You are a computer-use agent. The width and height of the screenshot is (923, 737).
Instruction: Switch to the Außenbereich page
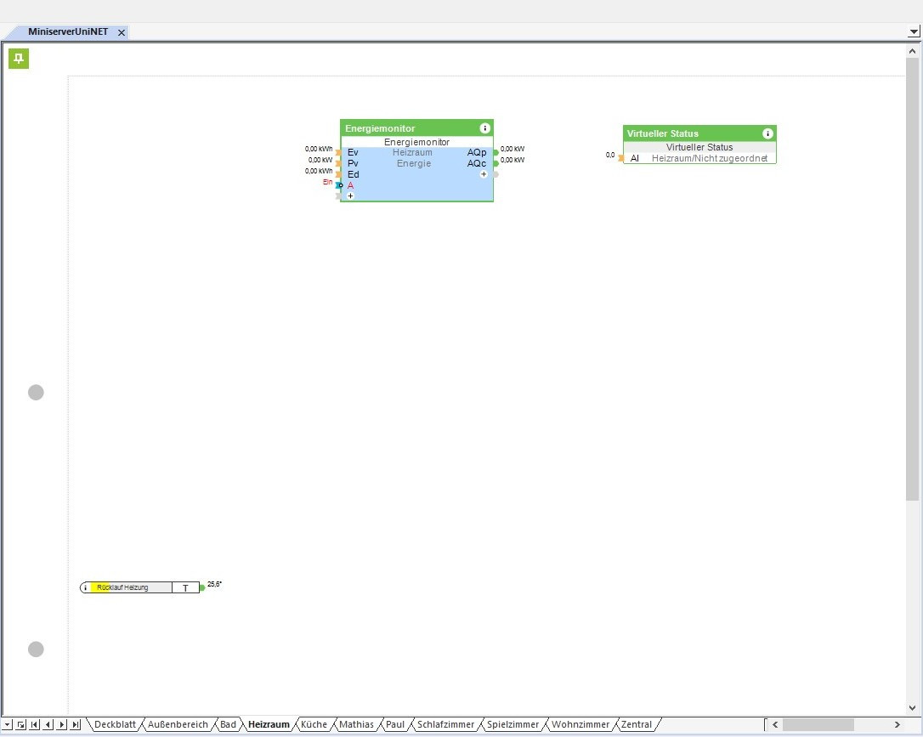178,724
